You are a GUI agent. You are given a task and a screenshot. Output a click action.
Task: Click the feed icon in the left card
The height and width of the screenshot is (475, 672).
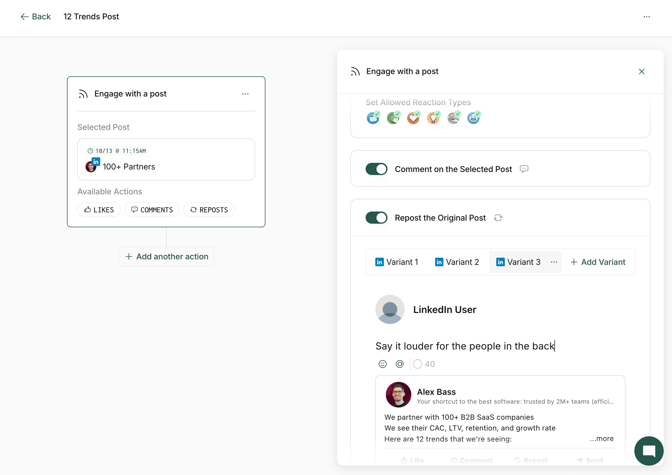click(83, 94)
